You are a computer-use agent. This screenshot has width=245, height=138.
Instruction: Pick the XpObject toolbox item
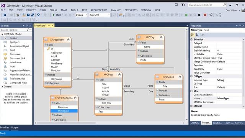pos(15,42)
